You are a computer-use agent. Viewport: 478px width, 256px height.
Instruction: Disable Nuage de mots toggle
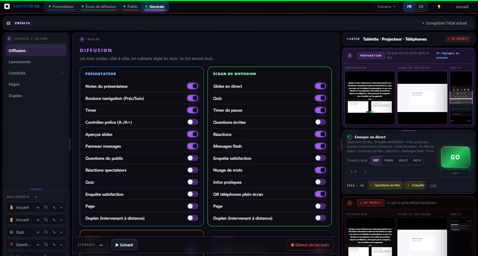click(x=320, y=170)
